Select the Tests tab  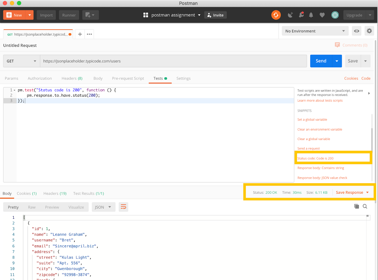160,78
